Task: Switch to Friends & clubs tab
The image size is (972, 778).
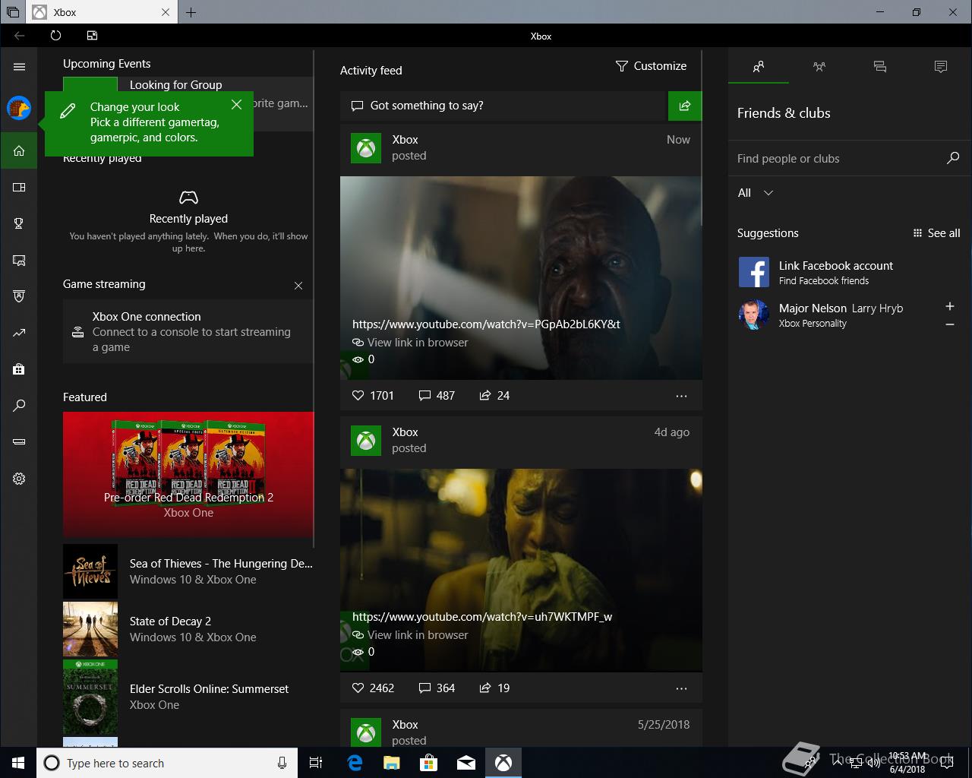Action: [759, 67]
